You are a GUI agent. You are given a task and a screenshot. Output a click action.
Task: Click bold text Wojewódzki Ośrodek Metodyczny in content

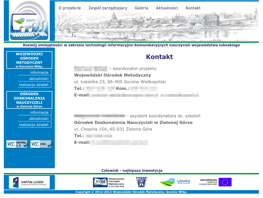[x=112, y=75]
